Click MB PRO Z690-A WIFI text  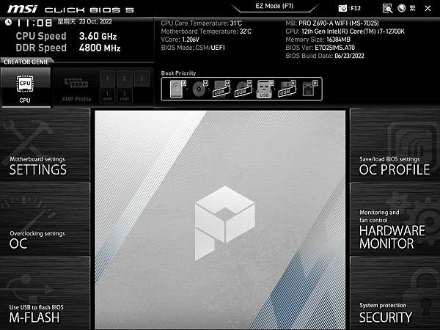click(x=332, y=23)
